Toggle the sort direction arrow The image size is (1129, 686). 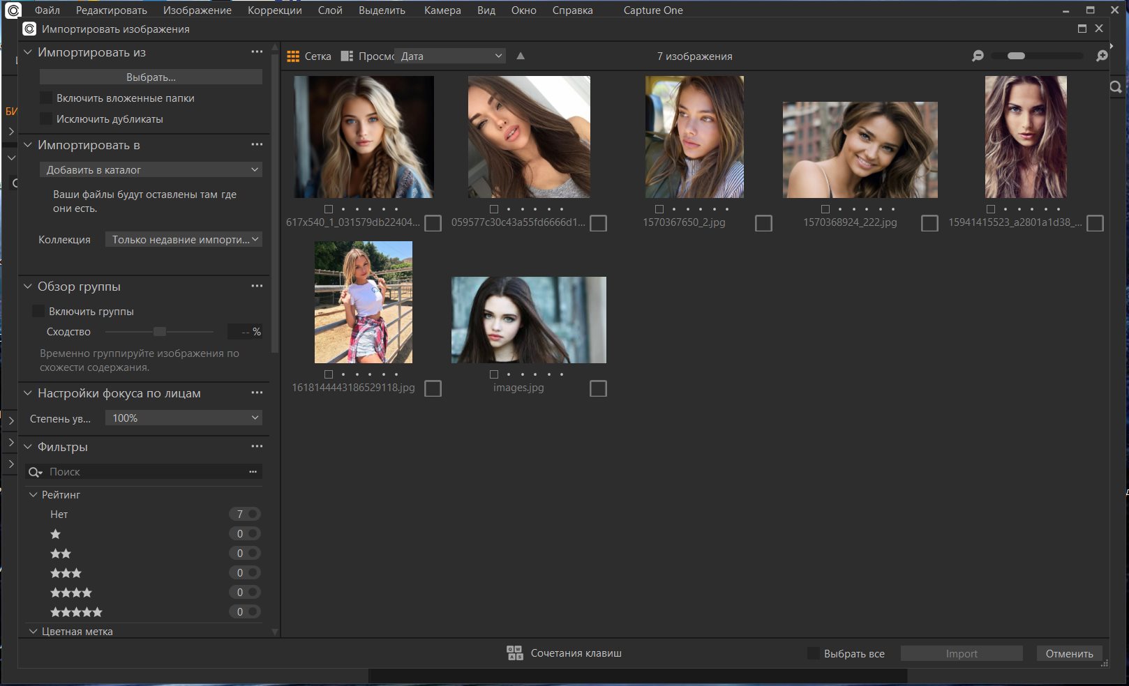pos(521,56)
